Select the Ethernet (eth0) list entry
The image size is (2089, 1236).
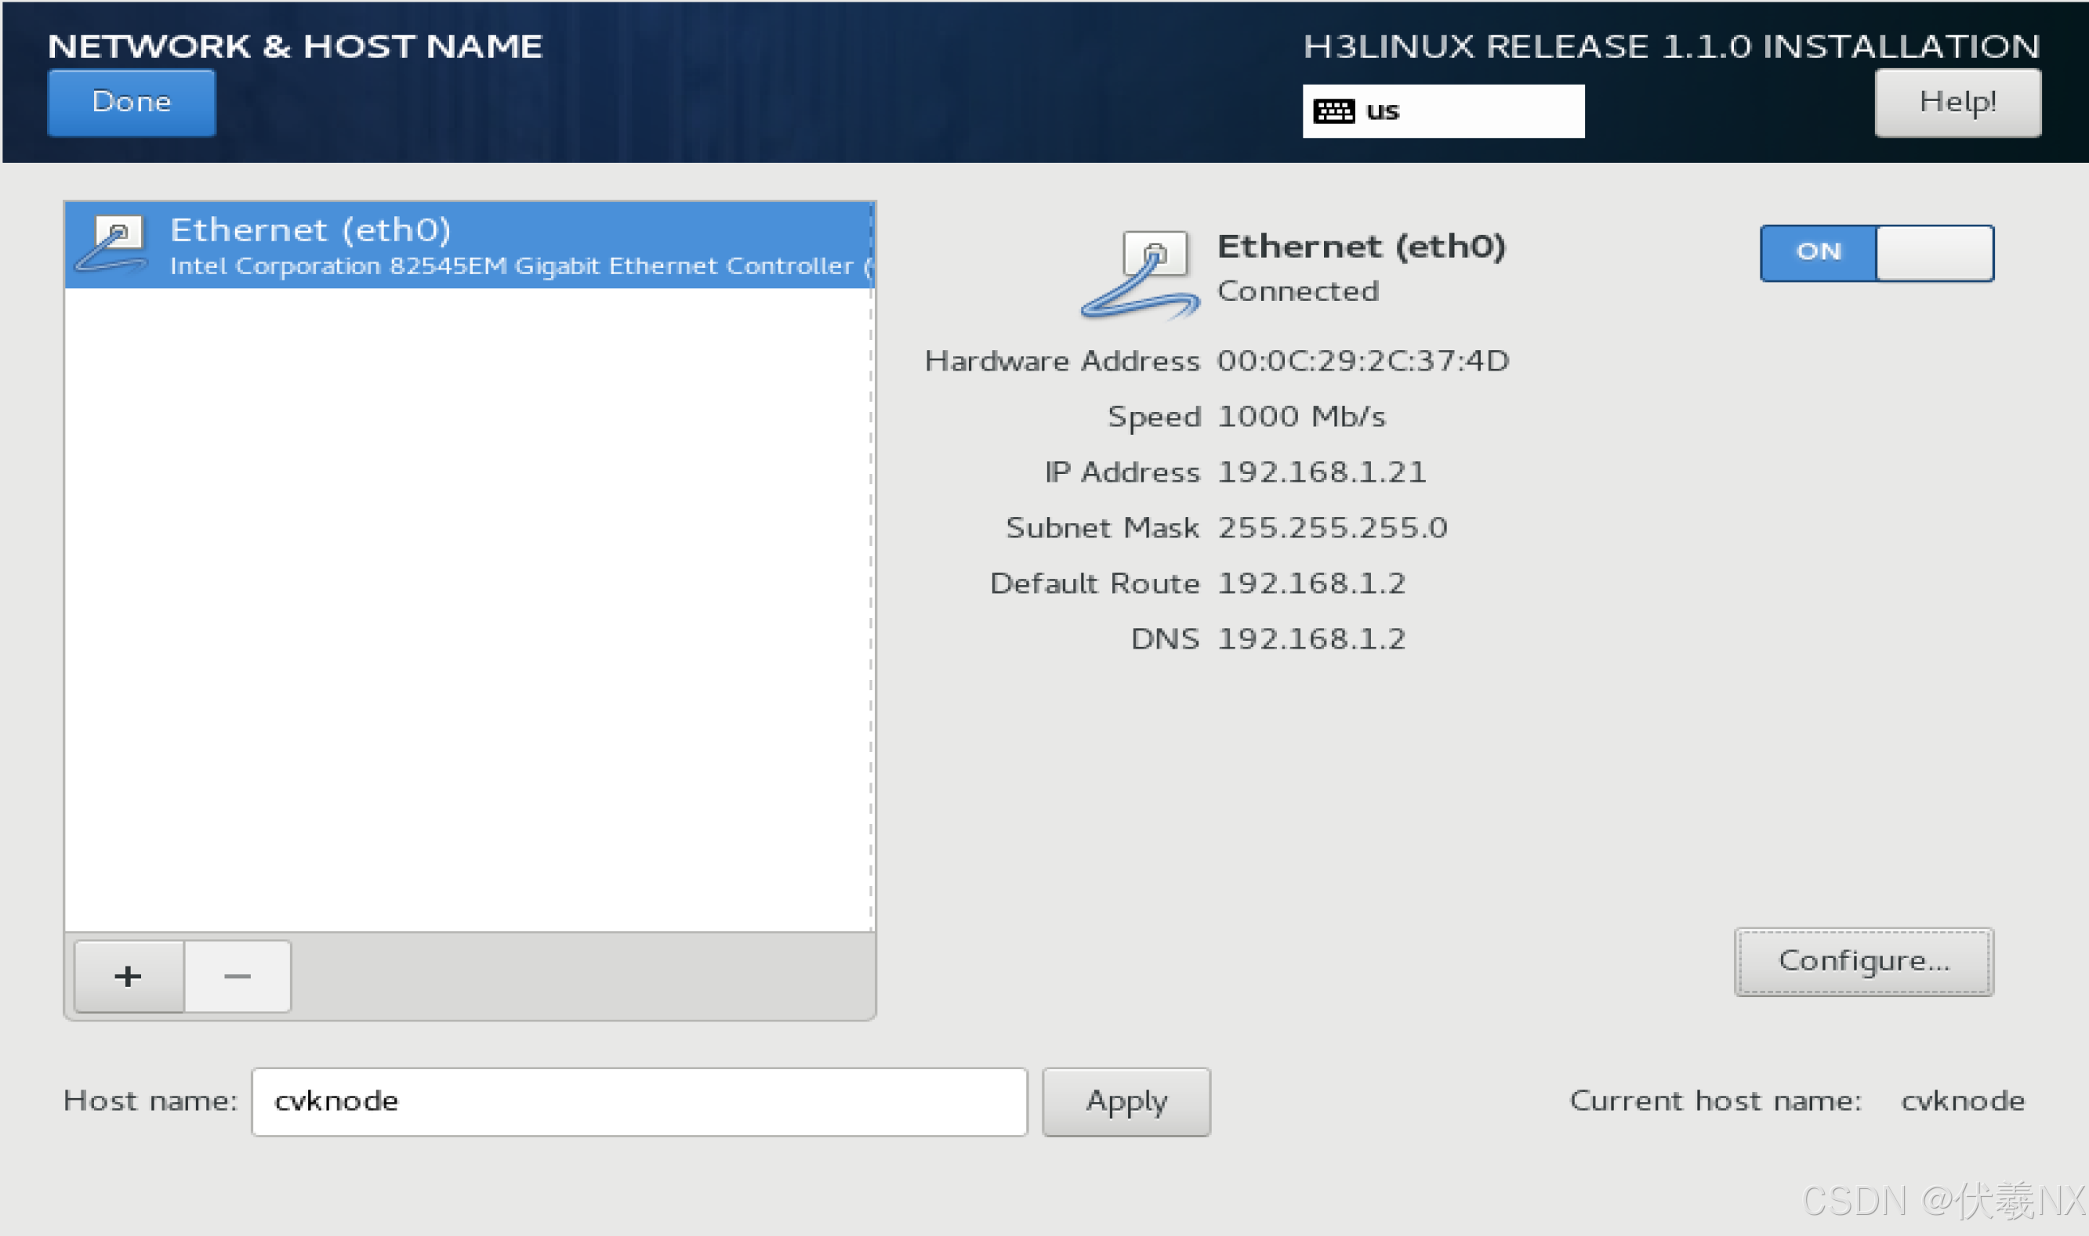click(x=469, y=245)
